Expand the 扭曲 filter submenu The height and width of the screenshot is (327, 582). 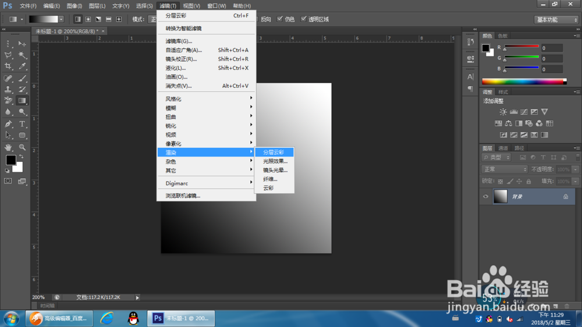pyautogui.click(x=207, y=116)
